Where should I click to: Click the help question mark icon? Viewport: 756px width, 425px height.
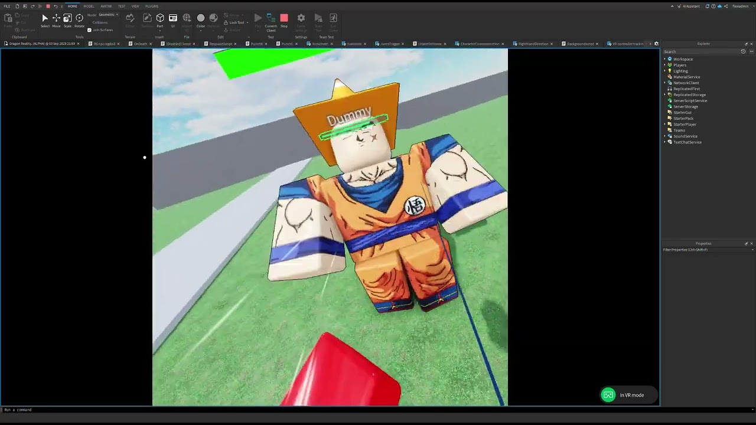[713, 6]
